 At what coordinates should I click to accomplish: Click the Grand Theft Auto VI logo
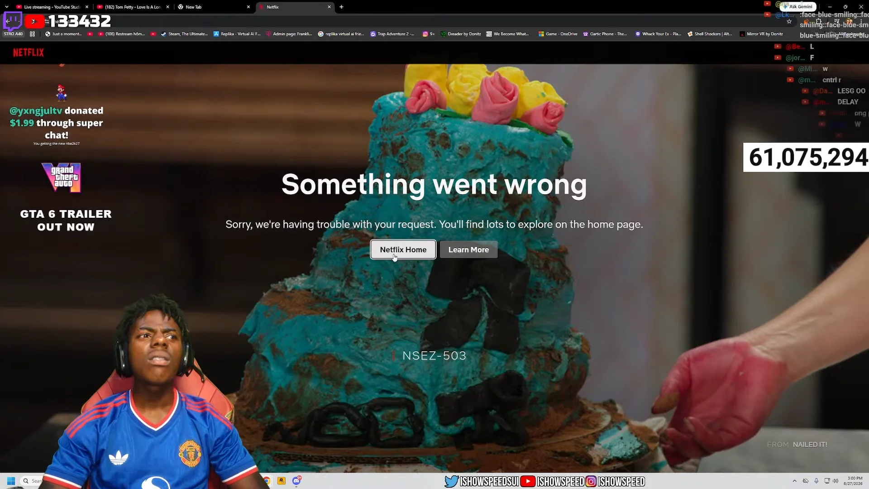(61, 177)
